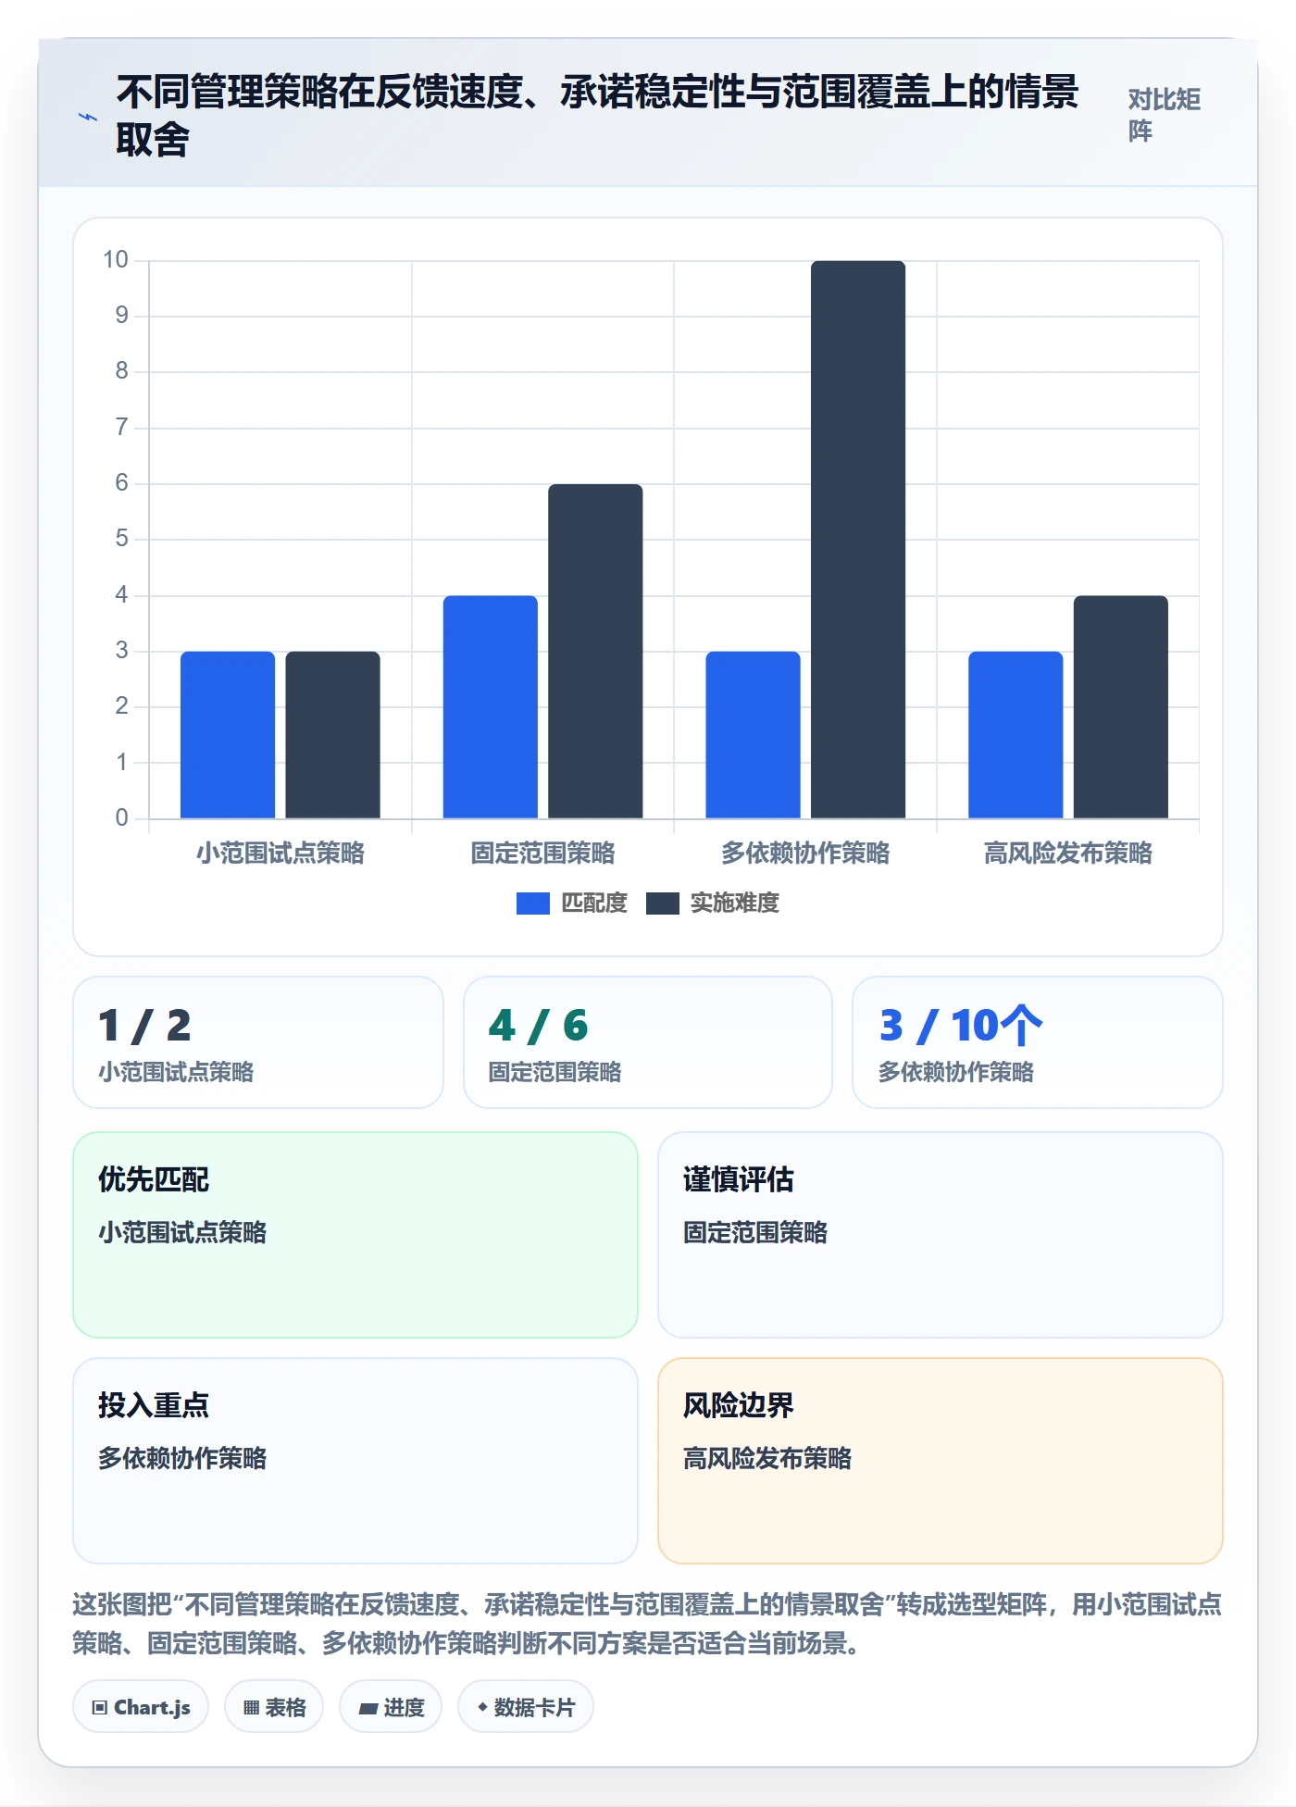Click the chart title 不同管理策略 heading
This screenshot has width=1296, height=1807.
[x=597, y=116]
